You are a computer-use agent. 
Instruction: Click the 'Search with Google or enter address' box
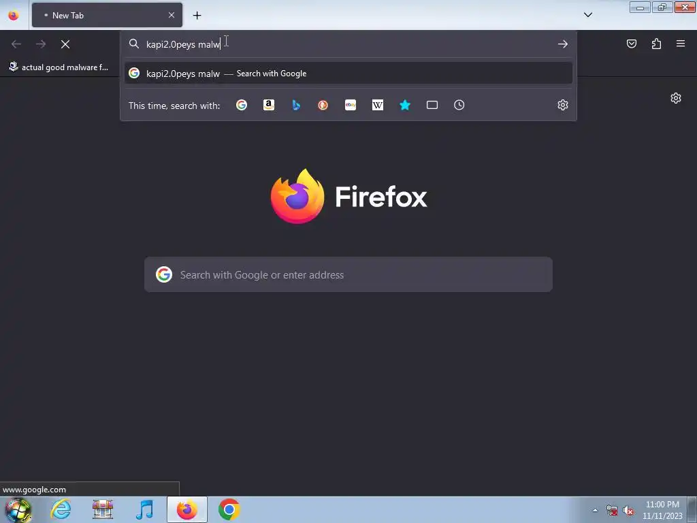coord(348,275)
